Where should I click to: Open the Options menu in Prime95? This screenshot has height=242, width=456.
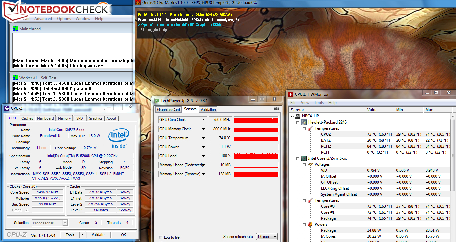[x=64, y=19]
